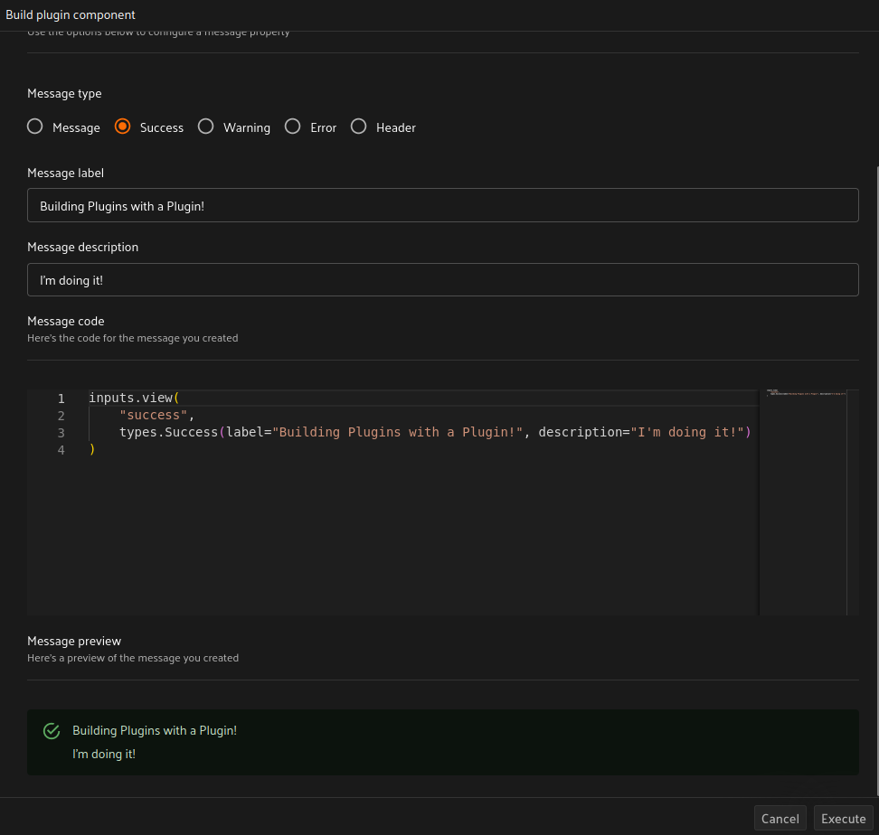
Task: Choose the Warning message type
Action: click(206, 127)
